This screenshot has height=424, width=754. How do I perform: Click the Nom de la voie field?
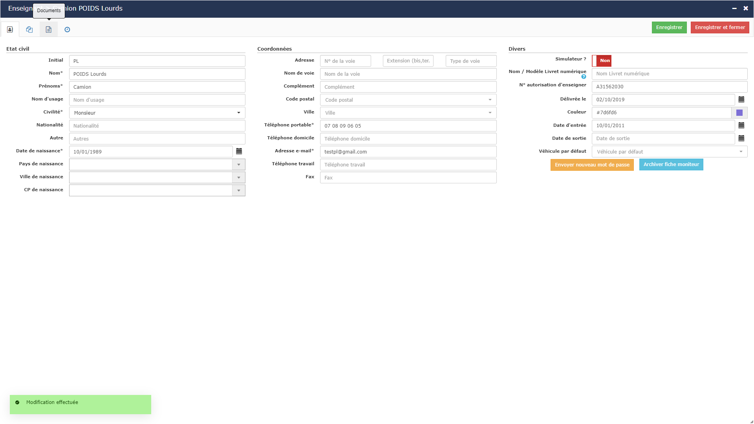tap(408, 74)
